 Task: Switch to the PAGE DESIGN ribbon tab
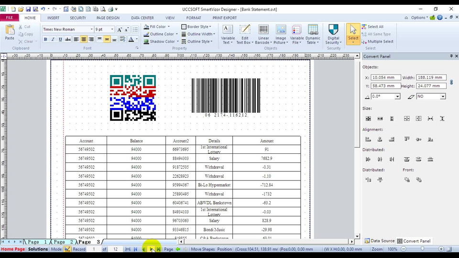coord(108,18)
